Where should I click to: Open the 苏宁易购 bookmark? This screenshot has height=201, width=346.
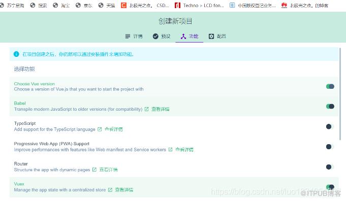pyautogui.click(x=12, y=5)
